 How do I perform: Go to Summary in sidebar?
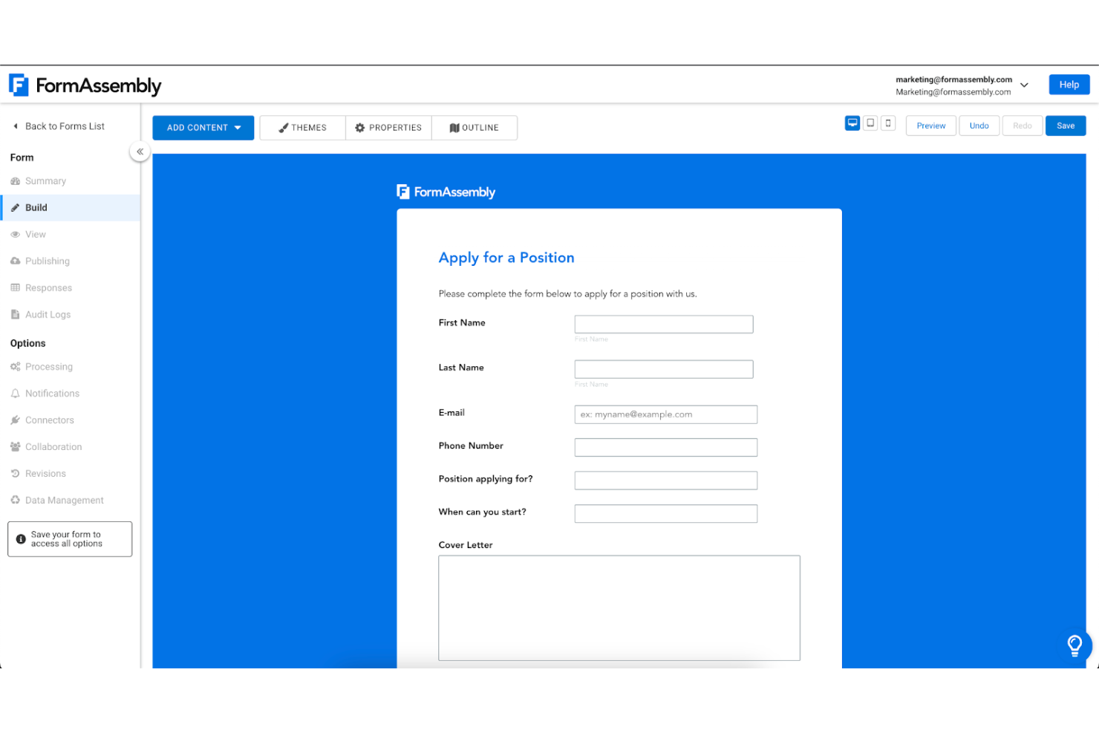[71, 181]
